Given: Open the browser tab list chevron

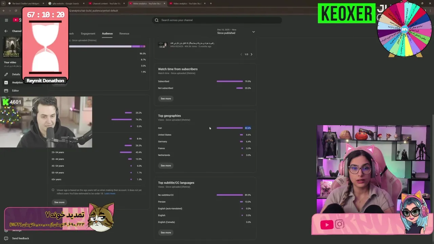Looking at the screenshot, I should pos(3,3).
